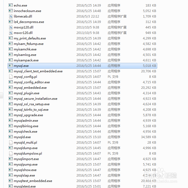
Task: Click the myisampack.exe icon
Action: pyautogui.click(x=11, y=60)
